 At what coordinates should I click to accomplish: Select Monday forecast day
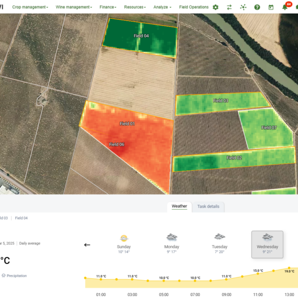pos(171,244)
